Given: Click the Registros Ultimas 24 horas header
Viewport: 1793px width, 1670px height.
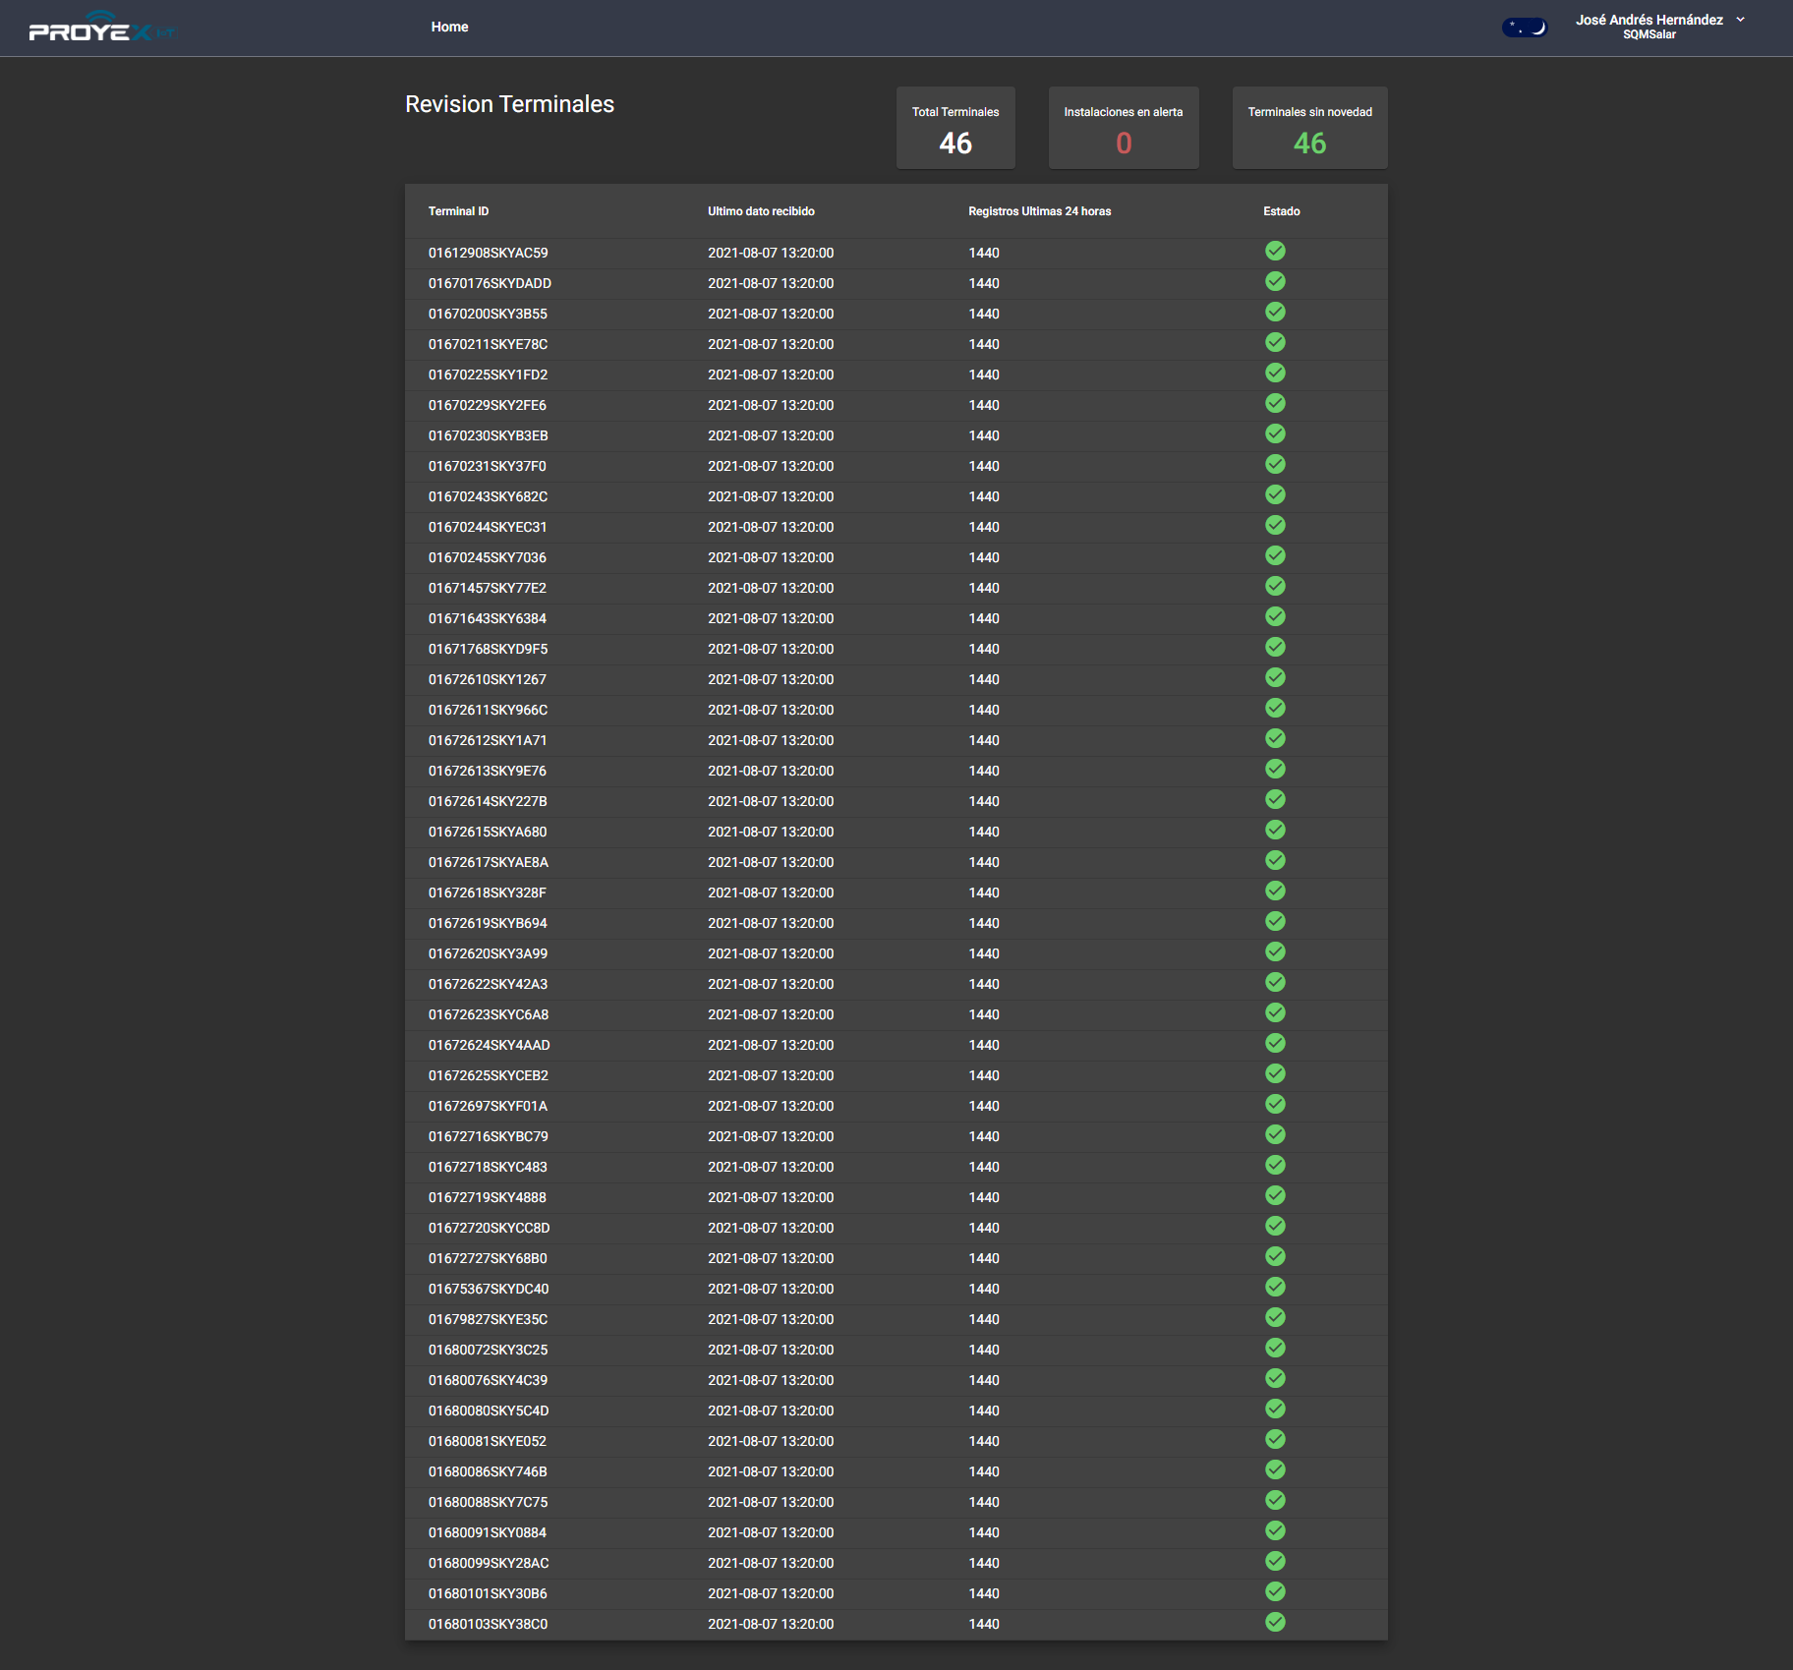Looking at the screenshot, I should click(1039, 211).
